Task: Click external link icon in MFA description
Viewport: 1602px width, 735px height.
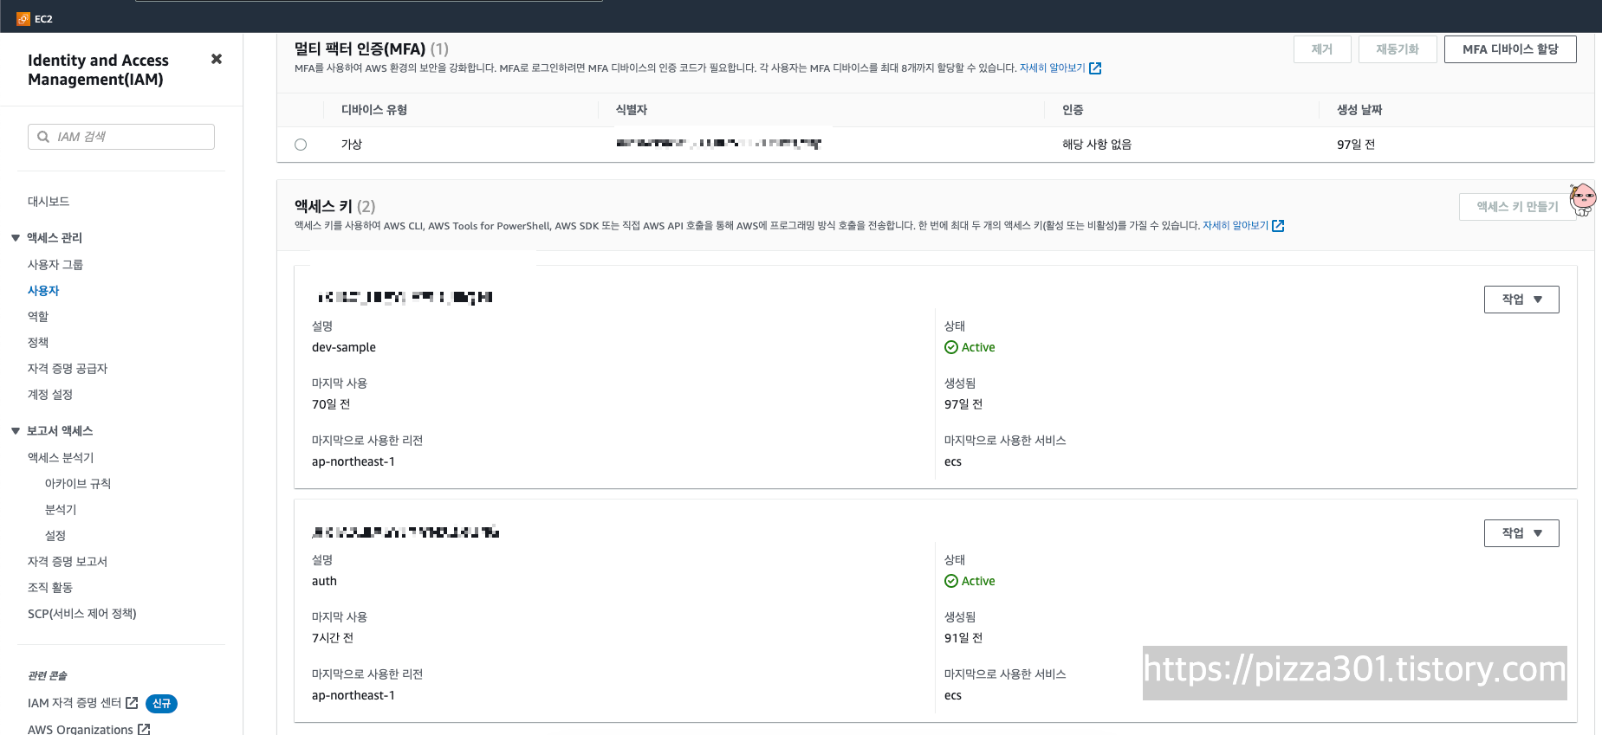Action: pos(1095,68)
